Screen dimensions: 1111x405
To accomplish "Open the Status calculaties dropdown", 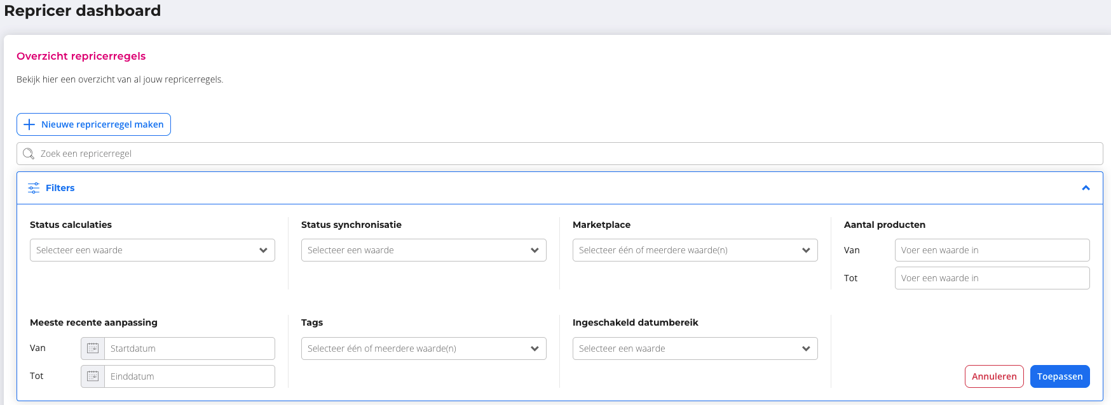I will [x=152, y=250].
